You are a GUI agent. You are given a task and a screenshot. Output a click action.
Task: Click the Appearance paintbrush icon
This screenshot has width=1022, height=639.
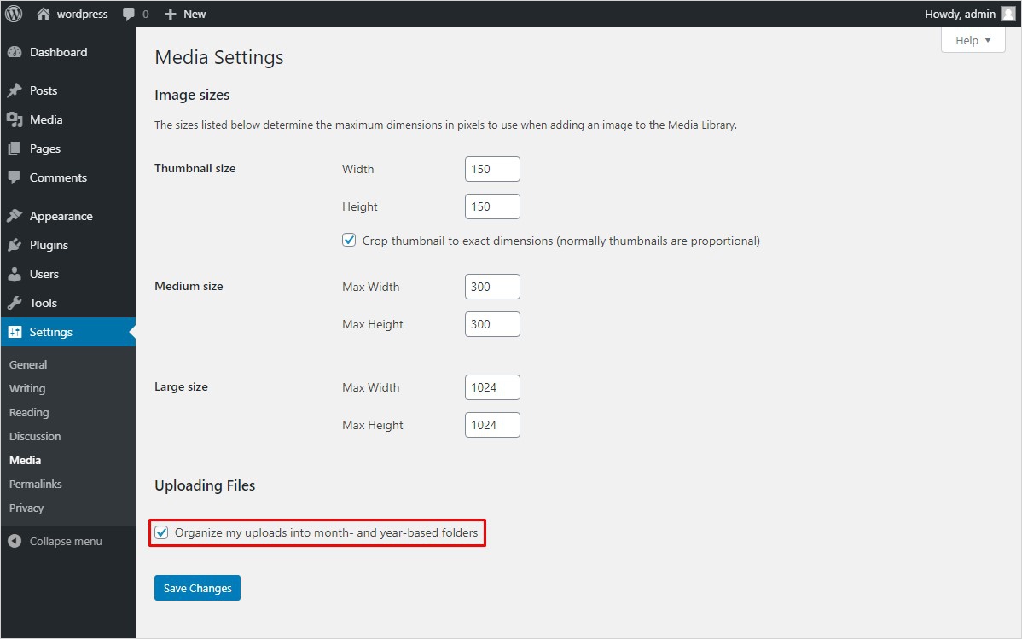(x=14, y=216)
